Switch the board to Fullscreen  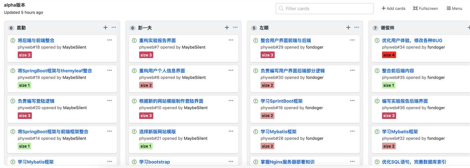(x=425, y=8)
